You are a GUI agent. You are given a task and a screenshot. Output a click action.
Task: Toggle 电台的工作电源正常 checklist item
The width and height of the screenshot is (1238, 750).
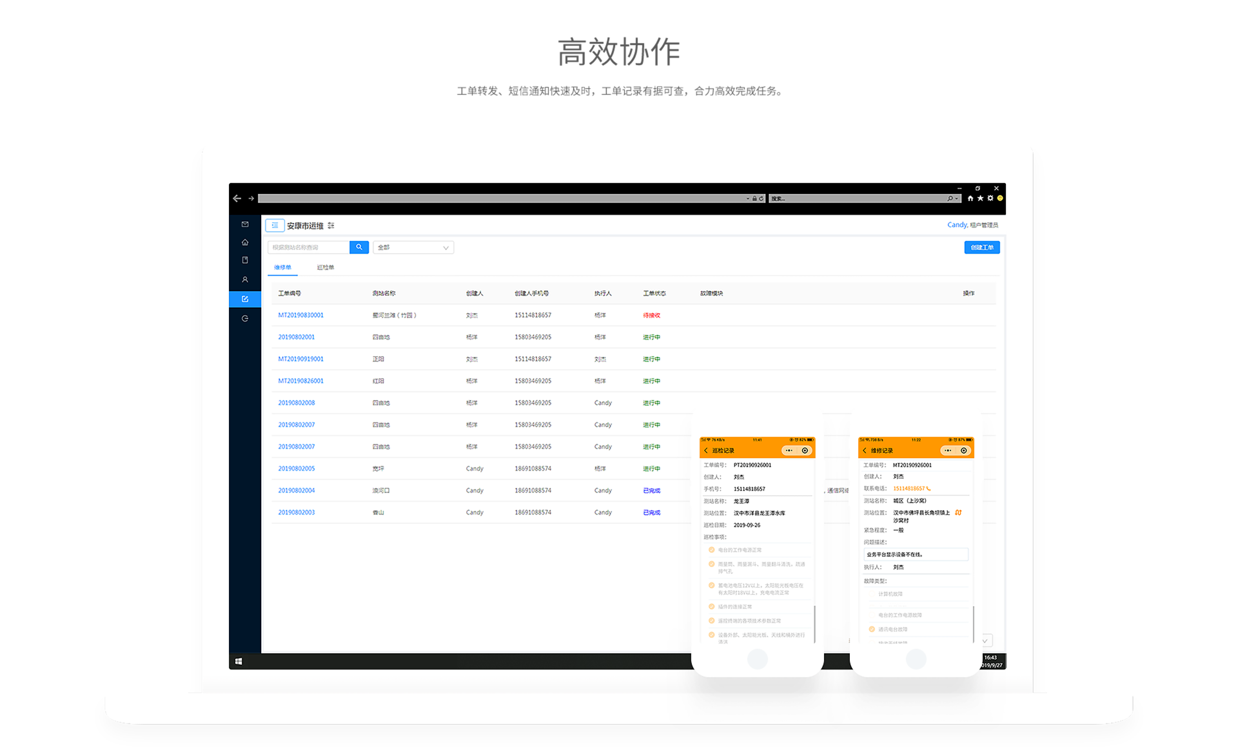point(712,550)
